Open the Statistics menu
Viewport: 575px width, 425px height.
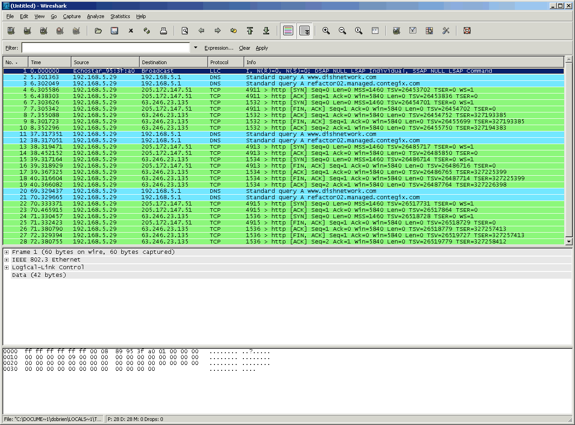[x=120, y=16]
